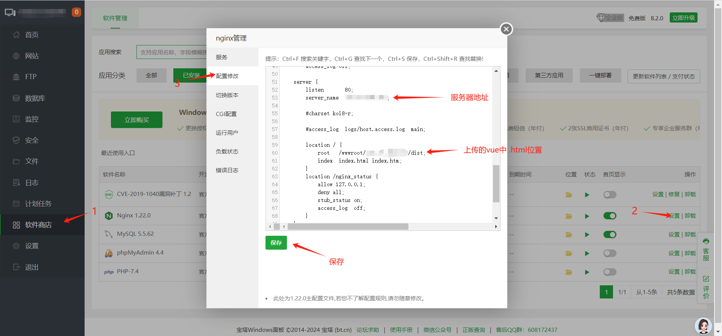Toggle homepage display for Nginx 1.22.0
Viewport: 722px width, 336px height.
(610, 216)
